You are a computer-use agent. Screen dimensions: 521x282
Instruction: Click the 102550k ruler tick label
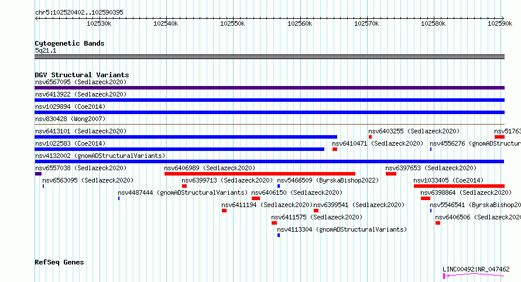click(232, 24)
